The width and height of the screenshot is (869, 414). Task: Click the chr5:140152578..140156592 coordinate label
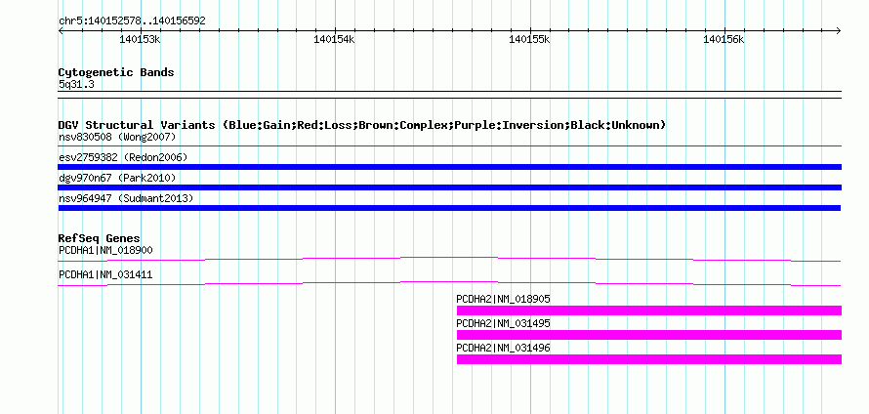[132, 21]
